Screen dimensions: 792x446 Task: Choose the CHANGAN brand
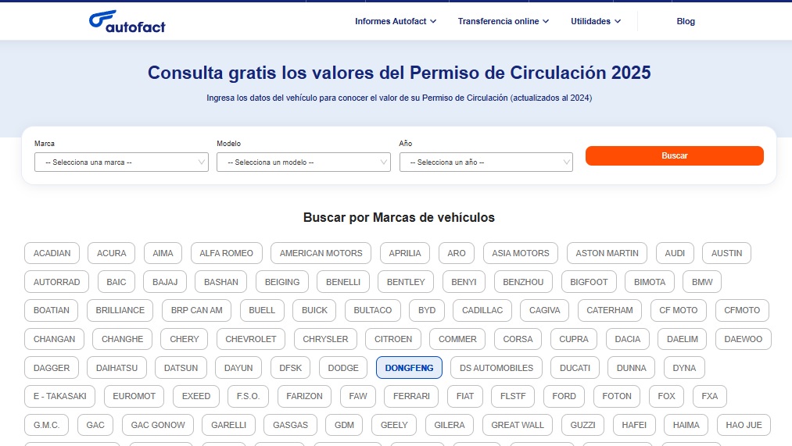[x=54, y=339]
